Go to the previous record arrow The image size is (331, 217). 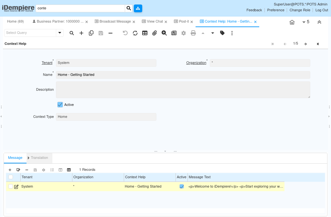coord(285,44)
